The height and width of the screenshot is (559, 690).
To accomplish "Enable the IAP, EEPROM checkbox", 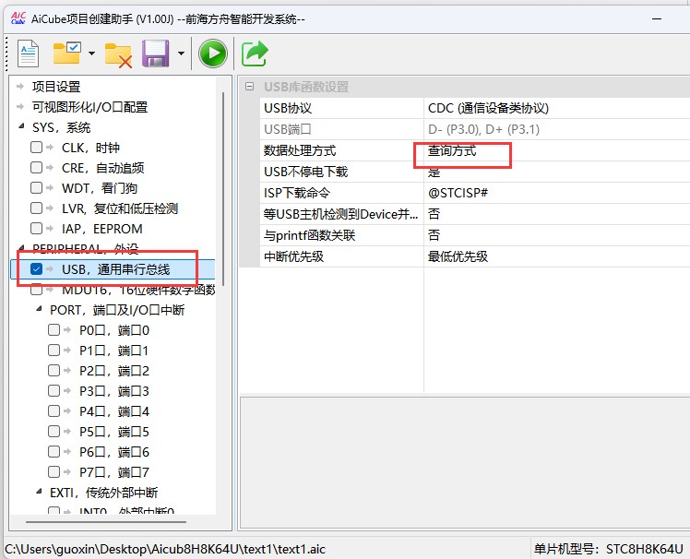I will pyautogui.click(x=37, y=229).
